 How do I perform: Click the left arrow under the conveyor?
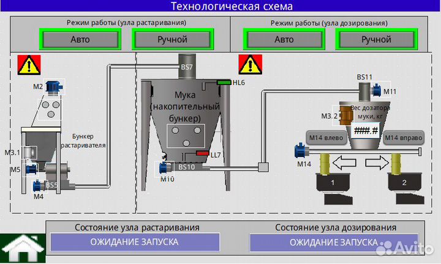[x=344, y=162]
